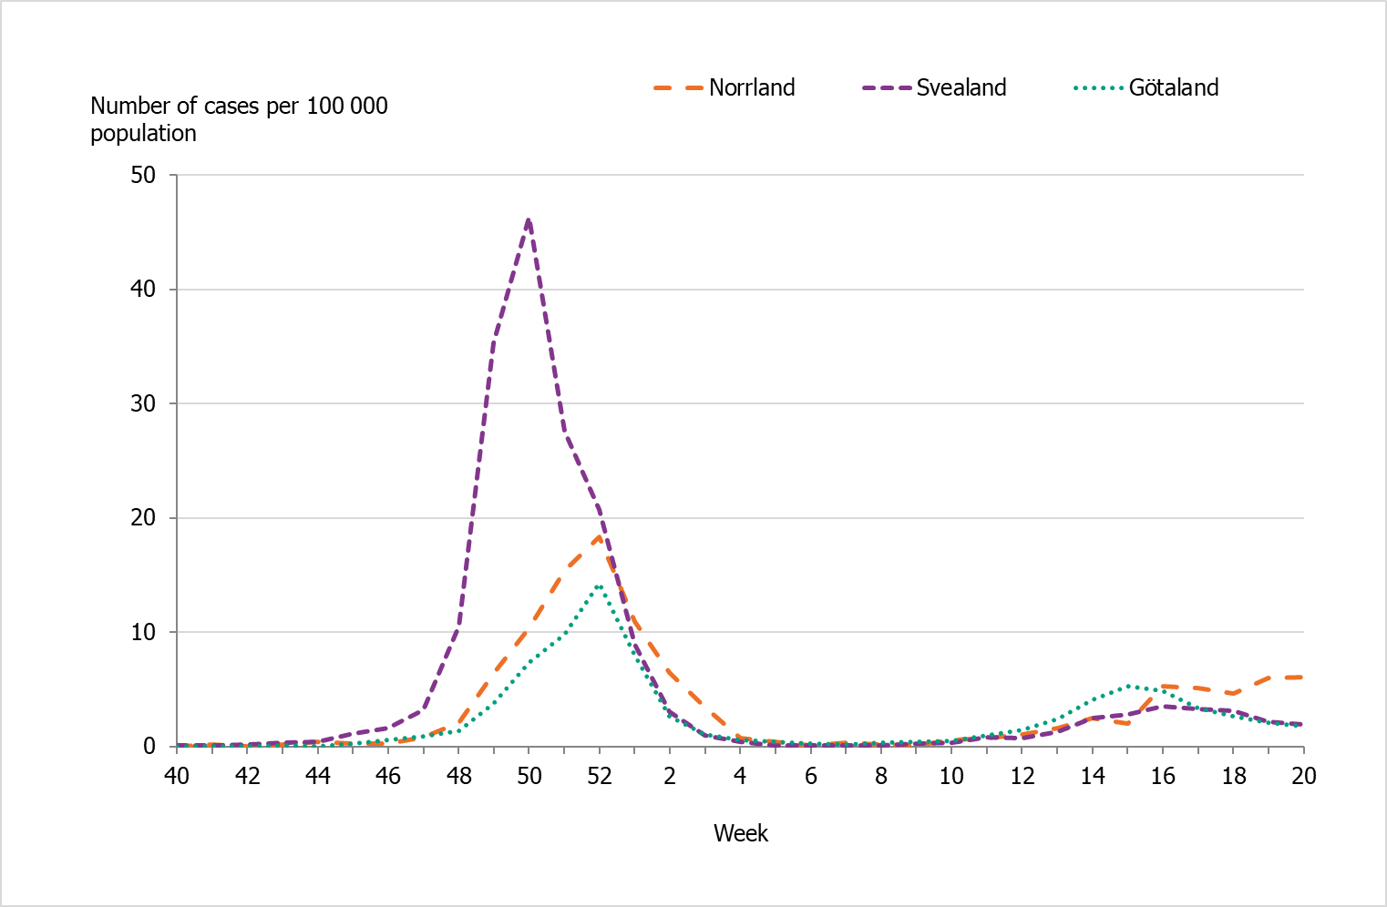Viewport: 1387px width, 907px height.
Task: Click the Götaland peak at week 52
Action: coord(599,586)
